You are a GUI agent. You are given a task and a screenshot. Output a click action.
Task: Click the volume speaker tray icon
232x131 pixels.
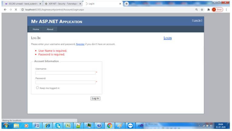coord(211,126)
